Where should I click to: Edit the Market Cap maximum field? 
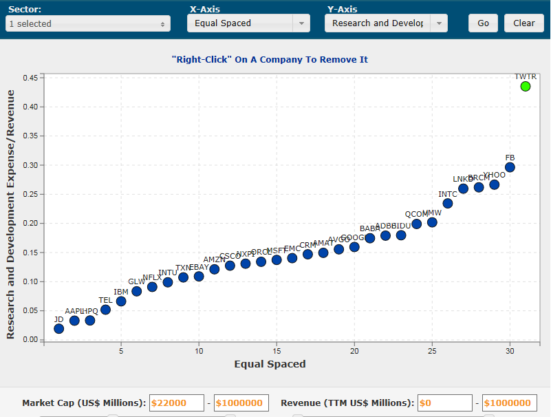241,403
